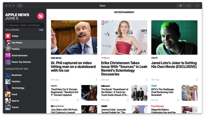
Task: Click the Bleacher Report source logo
Action: click(57, 106)
